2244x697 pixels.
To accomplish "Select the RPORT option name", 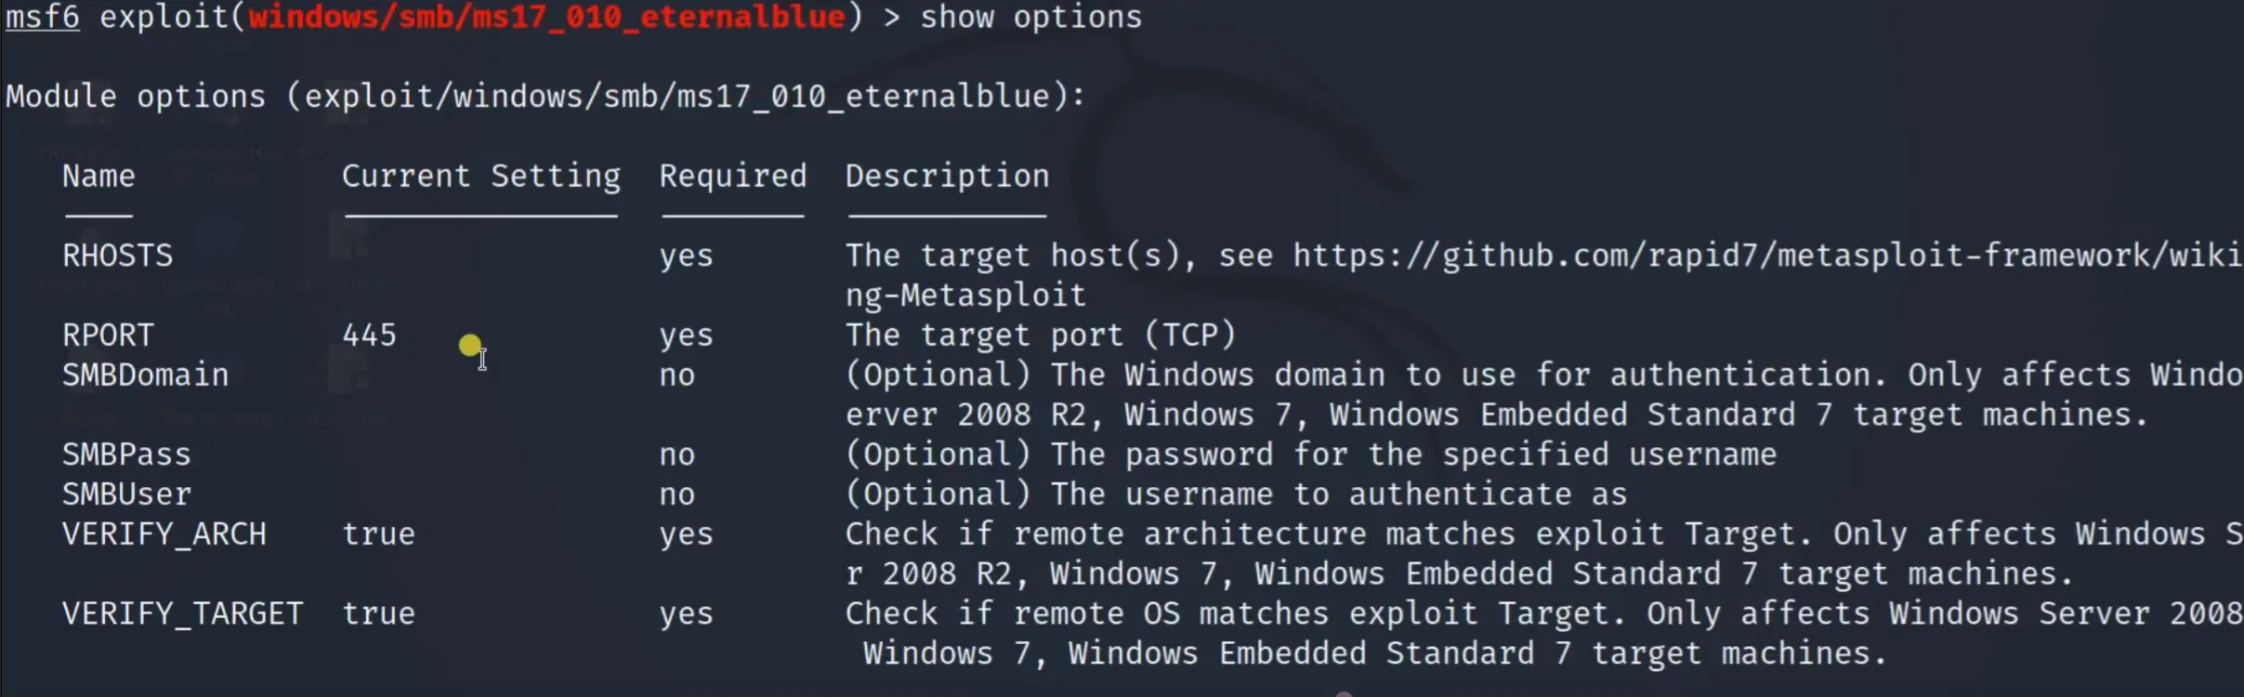I will (108, 335).
